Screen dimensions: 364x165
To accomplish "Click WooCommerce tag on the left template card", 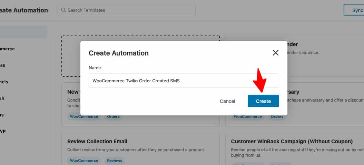I will point(84,116).
